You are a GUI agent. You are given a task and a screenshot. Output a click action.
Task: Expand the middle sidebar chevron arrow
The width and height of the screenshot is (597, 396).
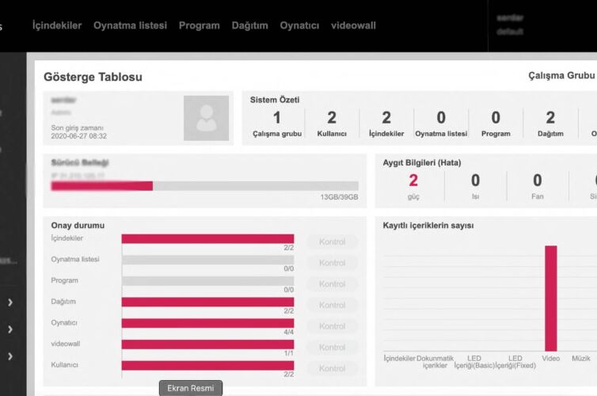tap(10, 329)
